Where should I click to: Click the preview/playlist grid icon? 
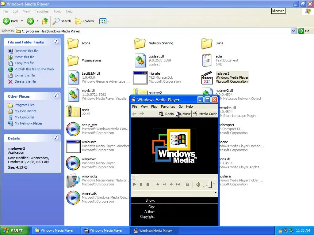point(187,185)
